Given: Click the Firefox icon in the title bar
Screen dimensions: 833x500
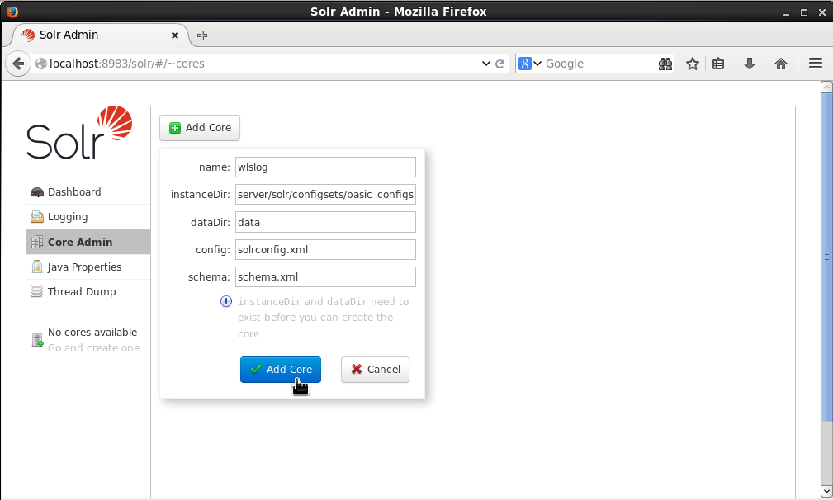Looking at the screenshot, I should [x=12, y=12].
